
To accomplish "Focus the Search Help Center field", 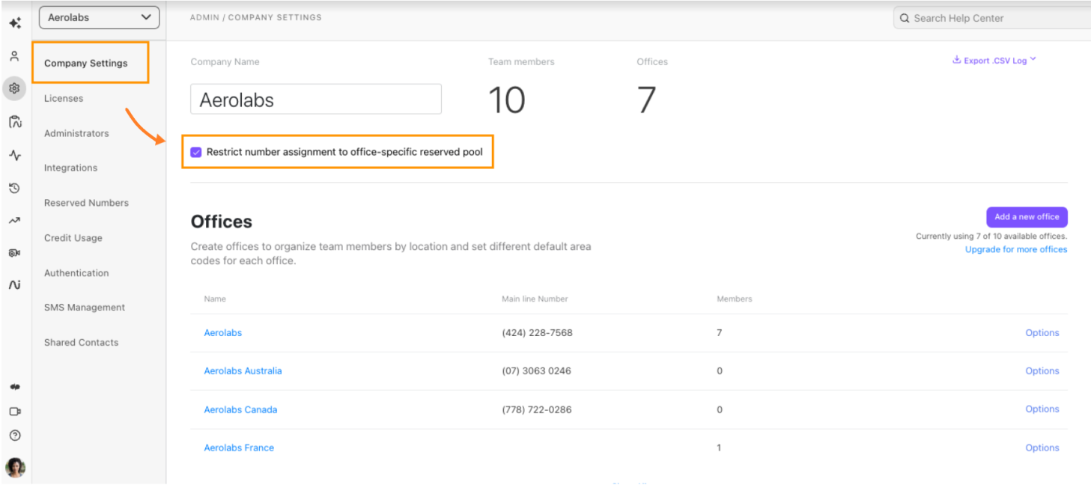I will pyautogui.click(x=992, y=18).
